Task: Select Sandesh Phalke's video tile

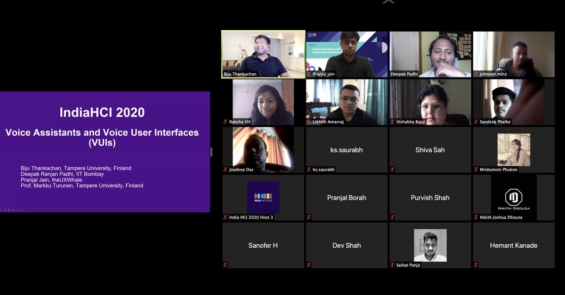Action: click(x=514, y=102)
